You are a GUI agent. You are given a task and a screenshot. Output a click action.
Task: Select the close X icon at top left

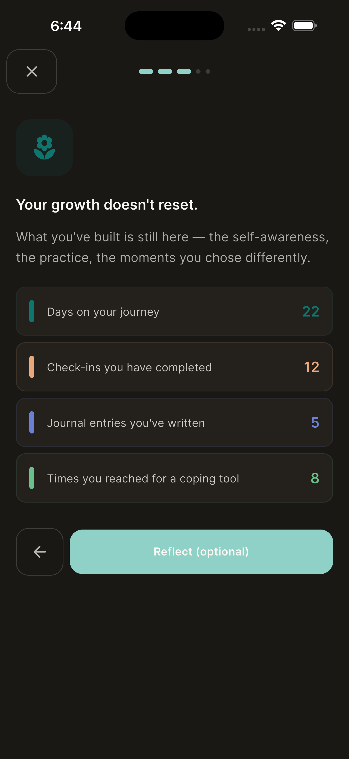(31, 72)
